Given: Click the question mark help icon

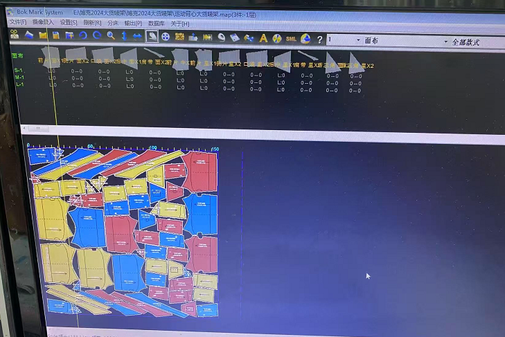Looking at the screenshot, I should pos(319,39).
